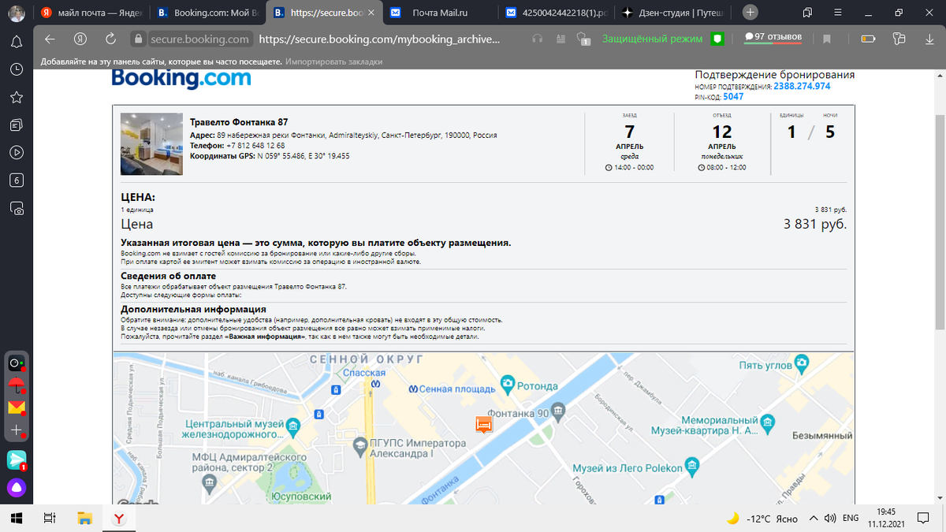
Task: Click the Фонтанка 90 museum marker
Action: click(558, 411)
